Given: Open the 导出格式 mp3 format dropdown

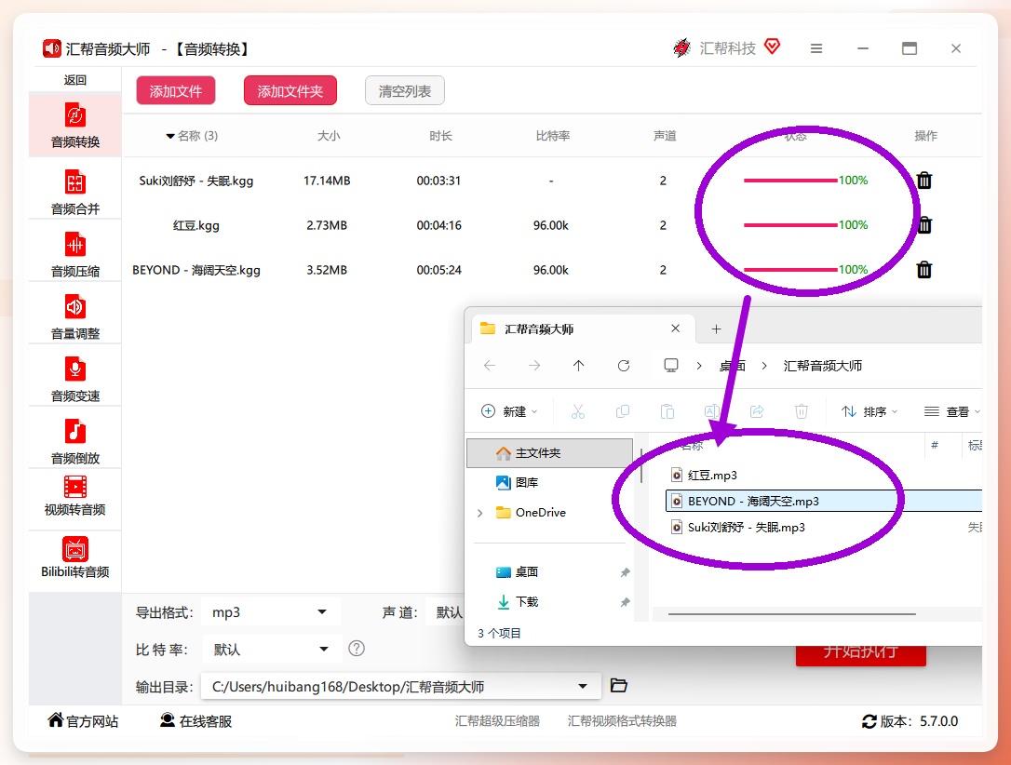Looking at the screenshot, I should point(270,612).
